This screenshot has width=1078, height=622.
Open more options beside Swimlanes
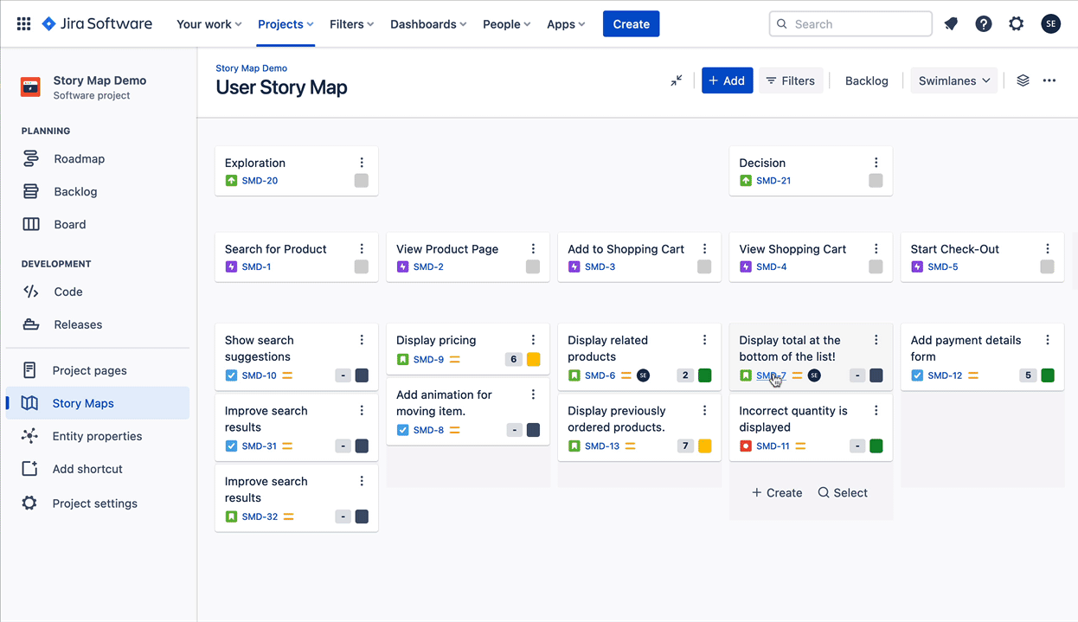1049,80
